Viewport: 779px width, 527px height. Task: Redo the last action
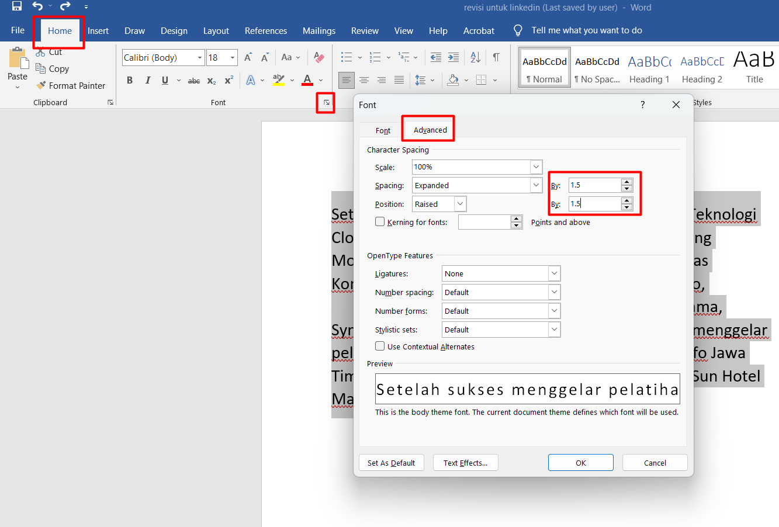[65, 6]
